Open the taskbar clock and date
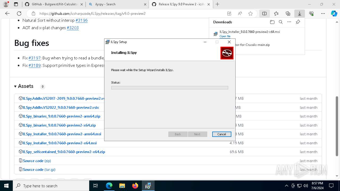The height and width of the screenshot is (191, 340). pyautogui.click(x=317, y=186)
